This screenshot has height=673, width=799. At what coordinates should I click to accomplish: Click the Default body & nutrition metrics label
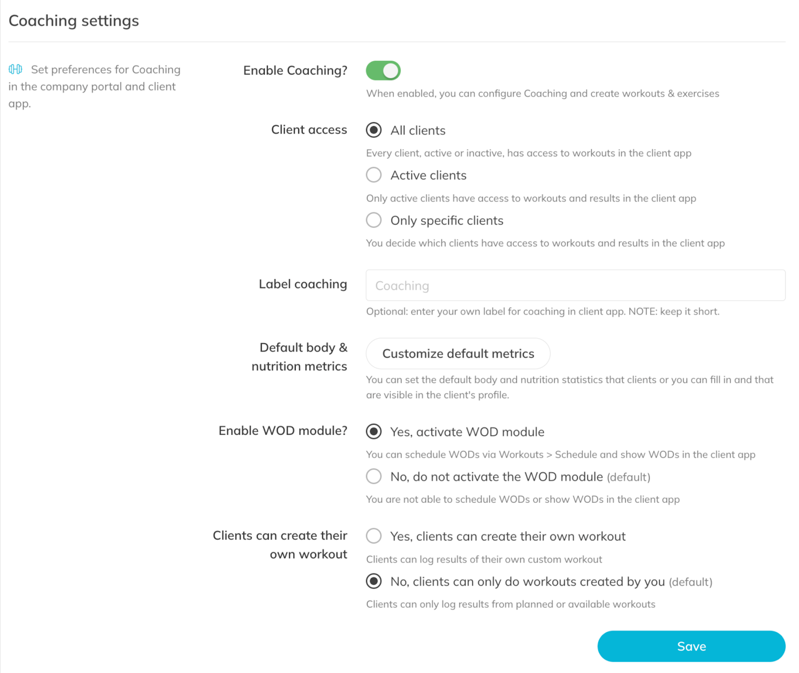[300, 357]
